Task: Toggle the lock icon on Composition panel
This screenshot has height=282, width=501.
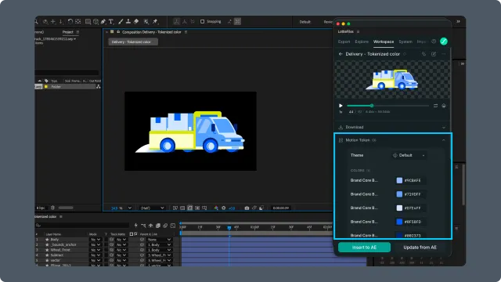Action: point(118,32)
